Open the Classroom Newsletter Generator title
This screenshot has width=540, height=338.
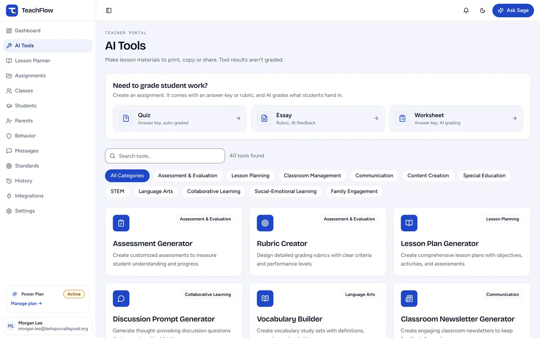(458, 319)
